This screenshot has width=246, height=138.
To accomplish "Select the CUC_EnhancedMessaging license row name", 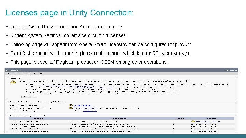I will tap(30, 132).
